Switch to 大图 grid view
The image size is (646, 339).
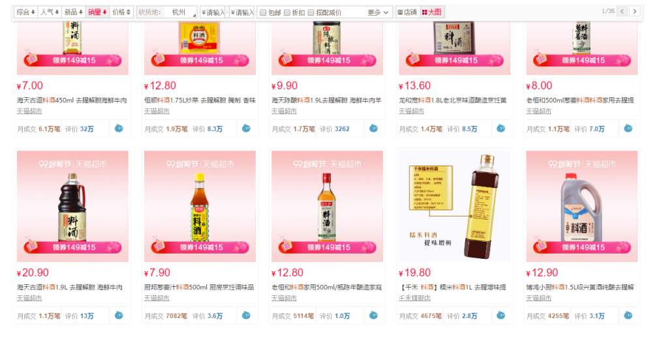pos(431,12)
